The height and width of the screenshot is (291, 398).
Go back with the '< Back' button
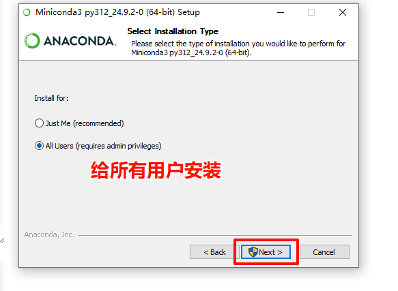click(x=214, y=252)
